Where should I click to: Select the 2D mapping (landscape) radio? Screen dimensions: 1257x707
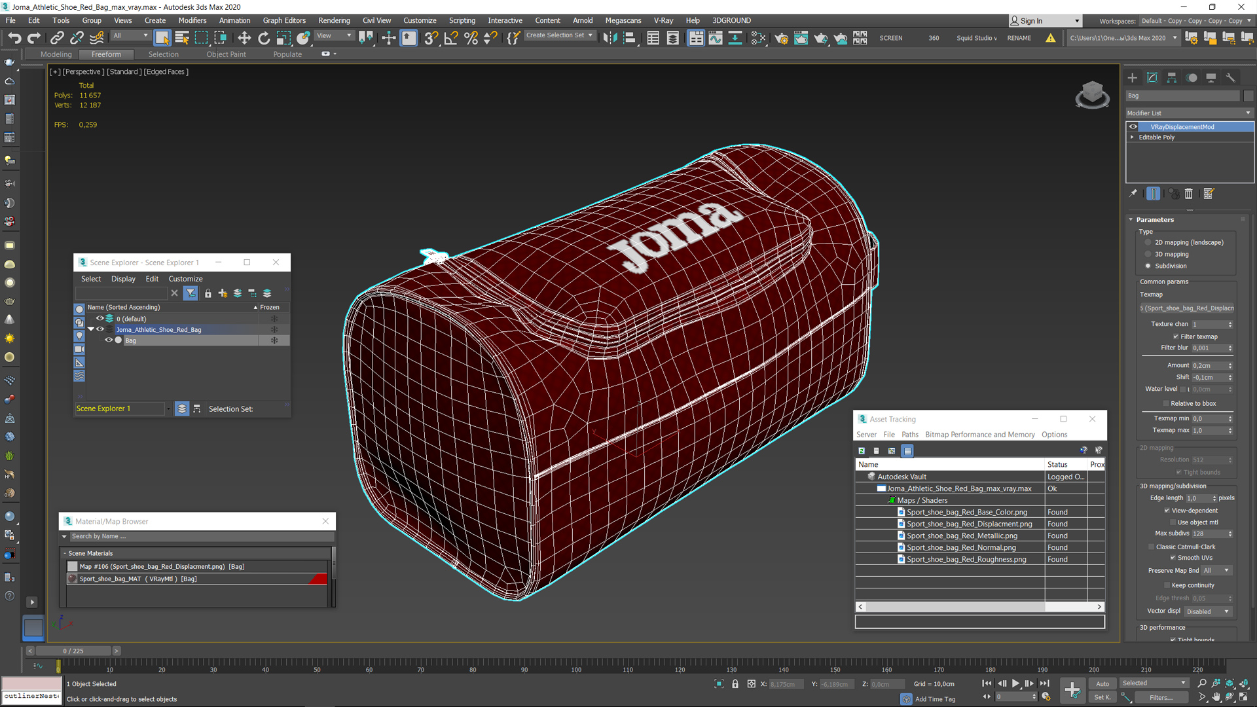tap(1148, 242)
